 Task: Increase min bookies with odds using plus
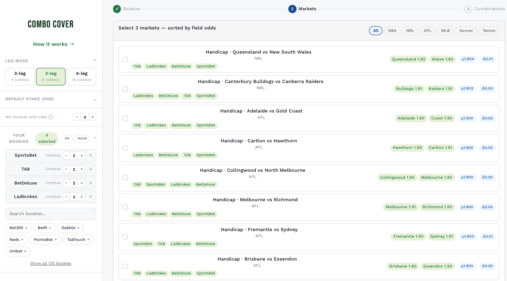point(93,117)
